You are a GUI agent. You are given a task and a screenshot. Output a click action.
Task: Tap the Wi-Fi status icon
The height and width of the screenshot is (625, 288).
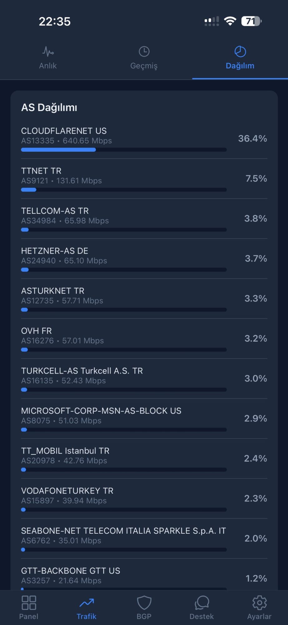click(230, 21)
